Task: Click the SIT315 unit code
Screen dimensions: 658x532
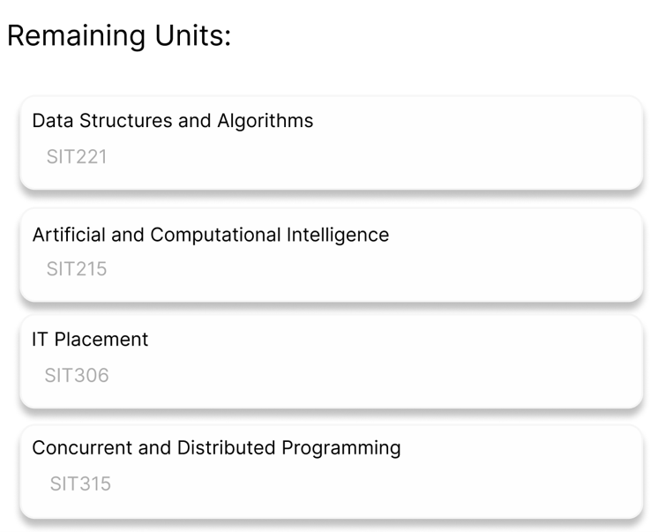Action: 80,483
